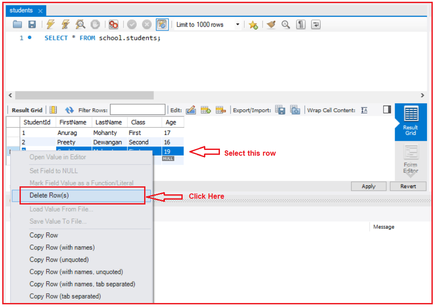Focus the Filter Rows input field
Viewport: 435px width, 307px height.
tap(137, 110)
